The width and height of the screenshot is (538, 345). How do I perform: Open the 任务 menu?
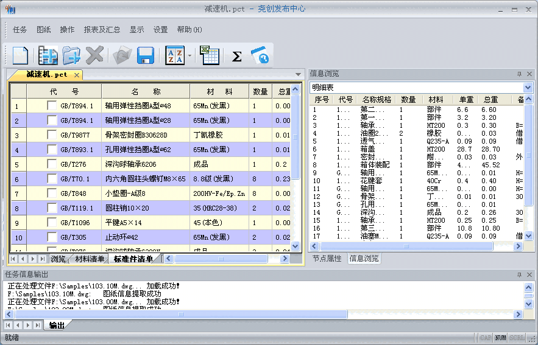click(x=19, y=30)
